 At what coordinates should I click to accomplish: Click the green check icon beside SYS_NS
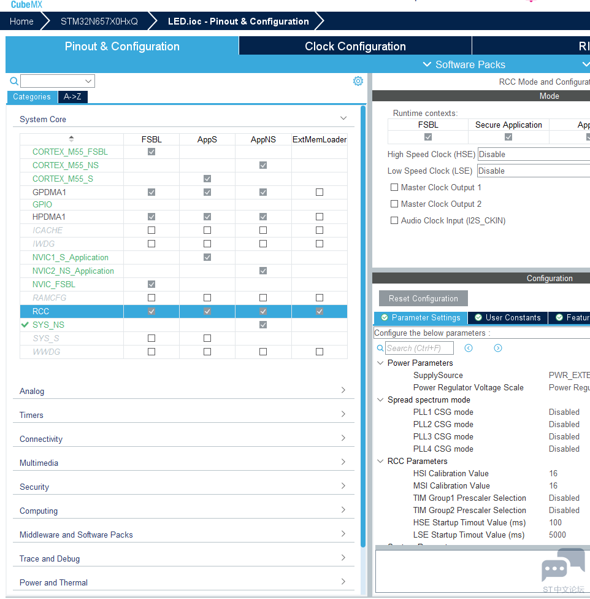tap(25, 325)
